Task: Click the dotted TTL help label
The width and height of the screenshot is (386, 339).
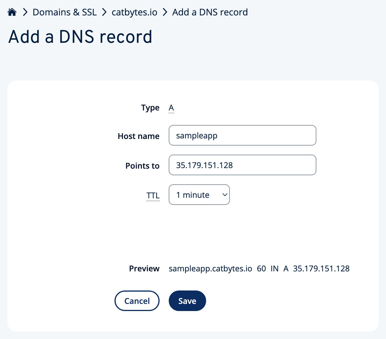Action: pos(153,195)
